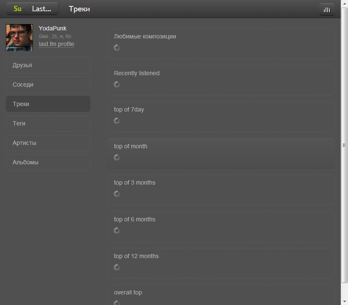Open the Теги section
348x305 pixels.
[48, 123]
